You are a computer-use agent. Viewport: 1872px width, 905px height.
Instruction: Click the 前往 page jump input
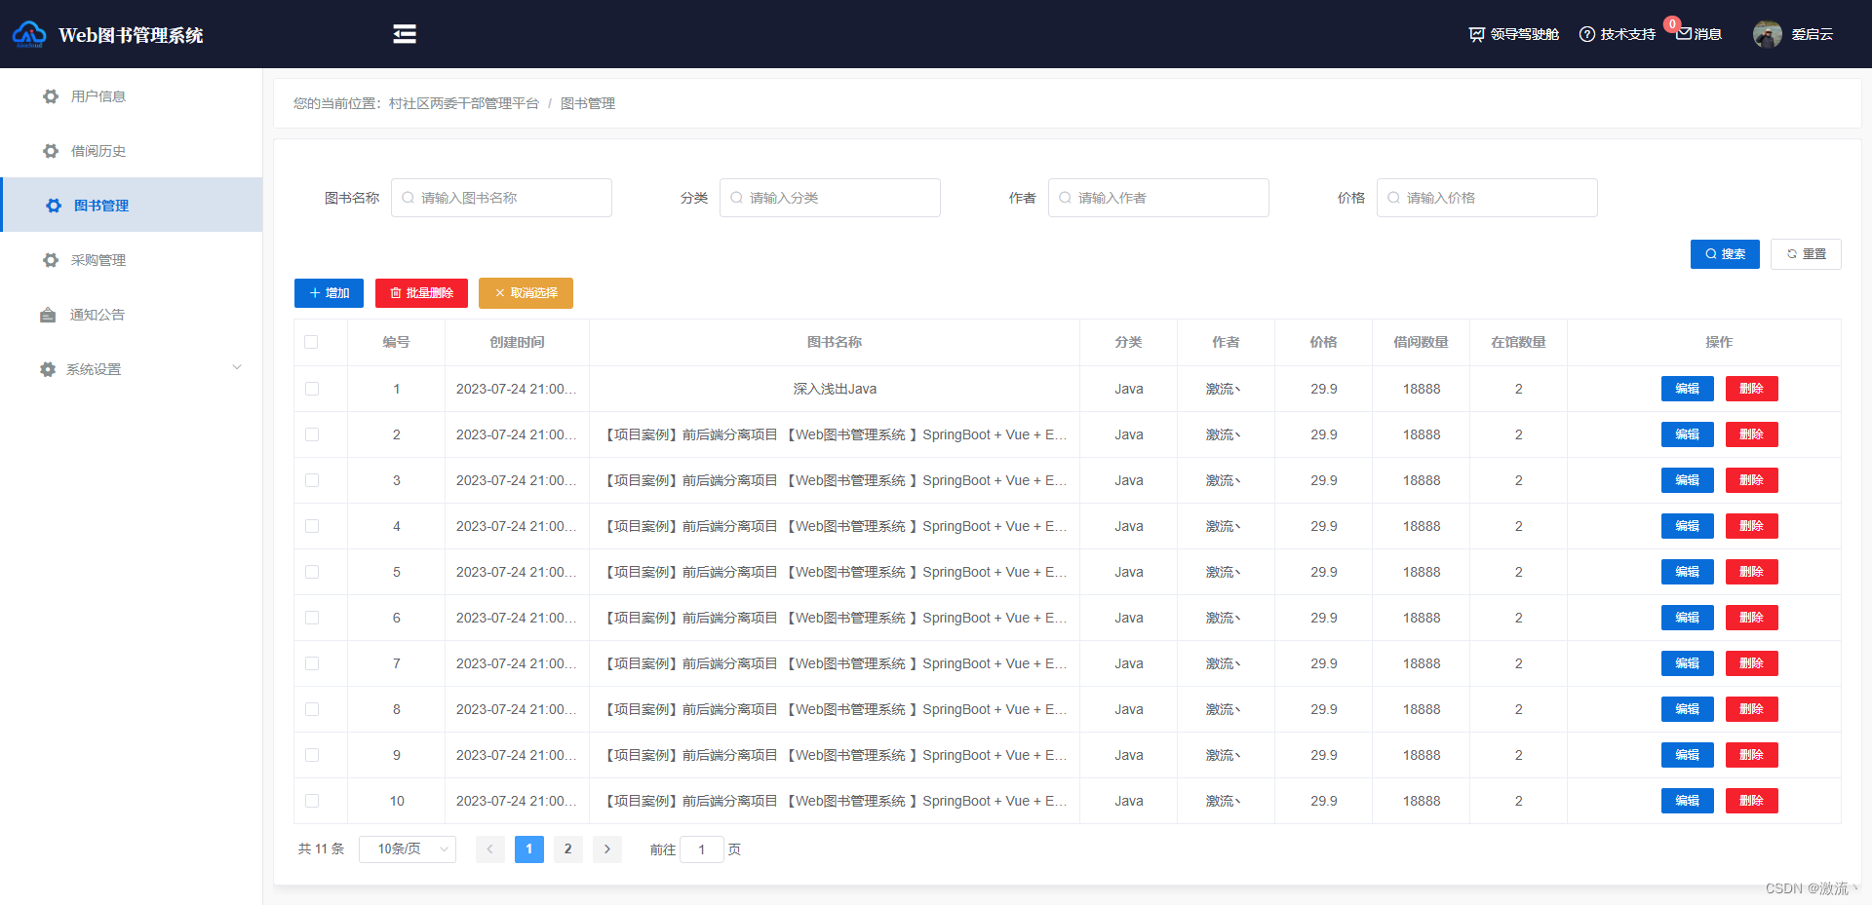tap(702, 849)
